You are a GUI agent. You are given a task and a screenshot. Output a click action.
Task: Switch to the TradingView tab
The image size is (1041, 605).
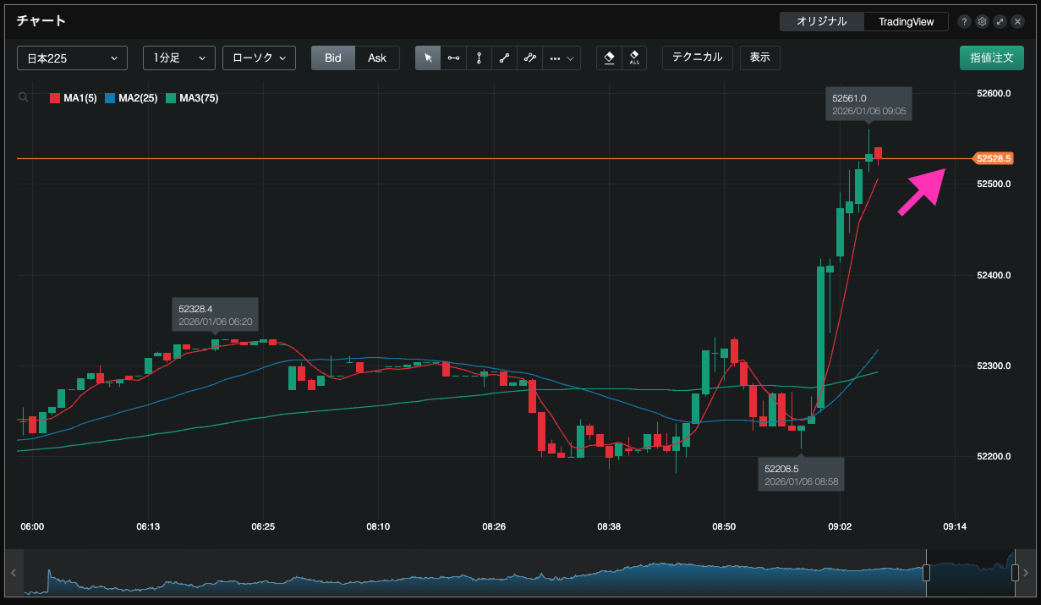(906, 21)
